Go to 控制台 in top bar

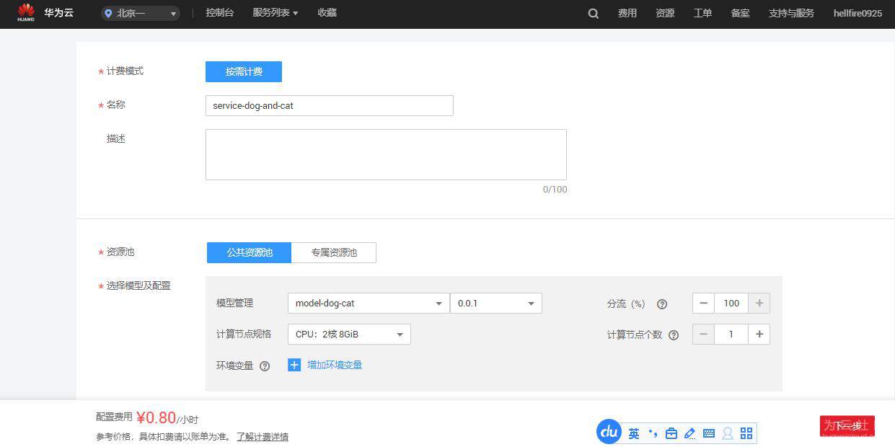click(219, 13)
